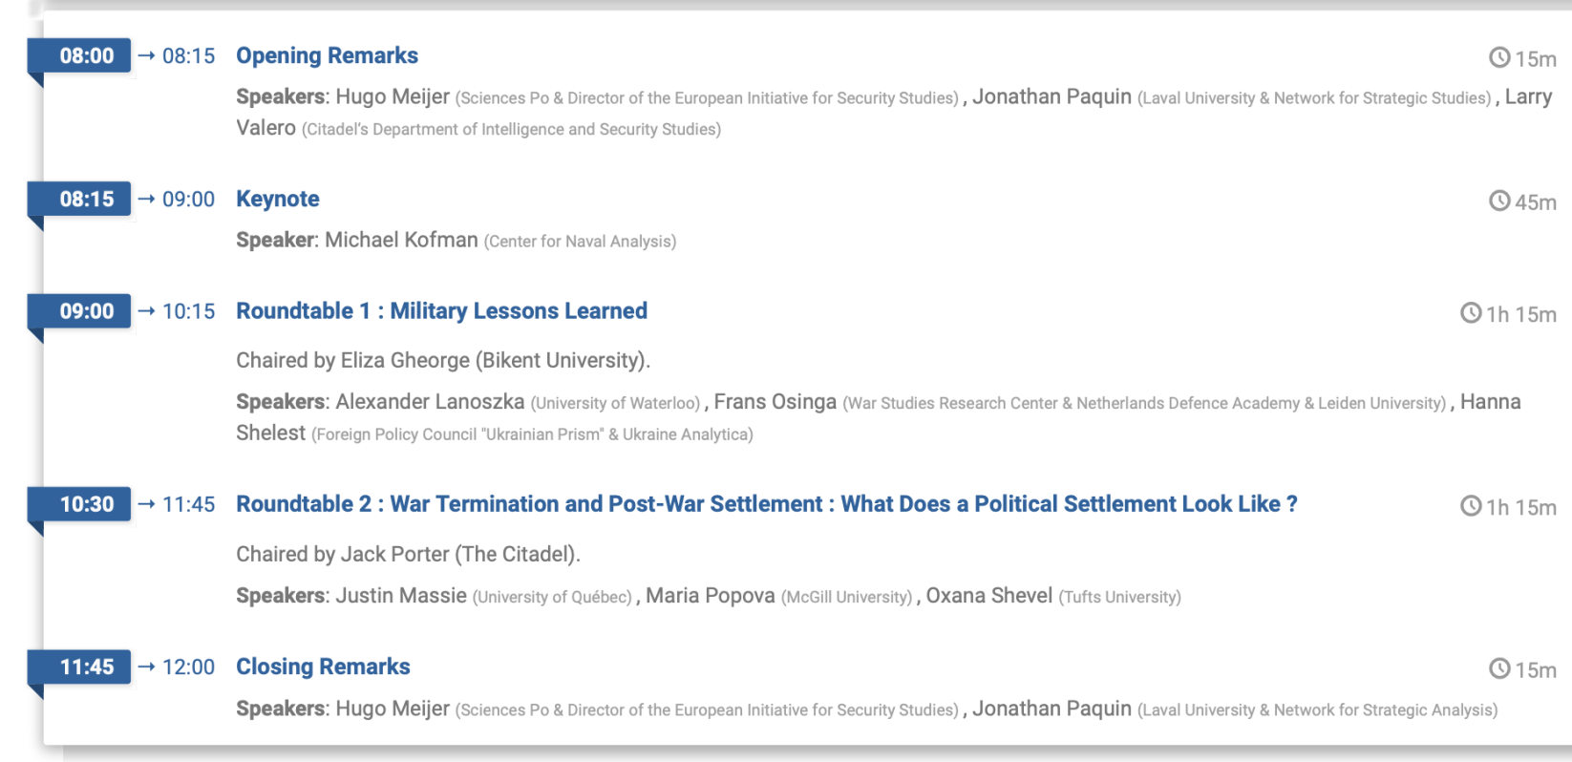This screenshot has height=762, width=1572.
Task: Click the clock icon for Roundtable 1 duration
Action: tap(1471, 313)
